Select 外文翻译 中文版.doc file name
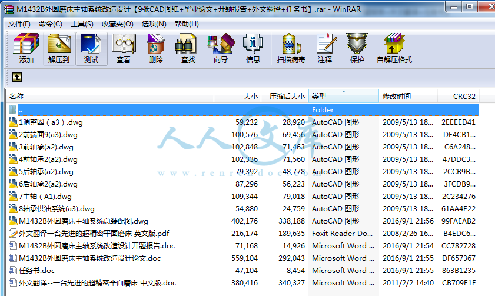This screenshot has width=495, height=296. (x=97, y=282)
